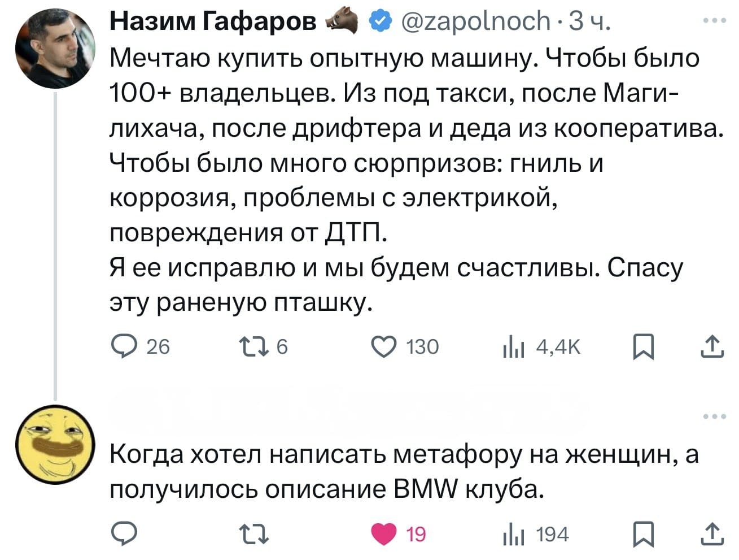This screenshot has height=560, width=739.
Task: Share Назим Гафаров's post
Action: point(712,346)
